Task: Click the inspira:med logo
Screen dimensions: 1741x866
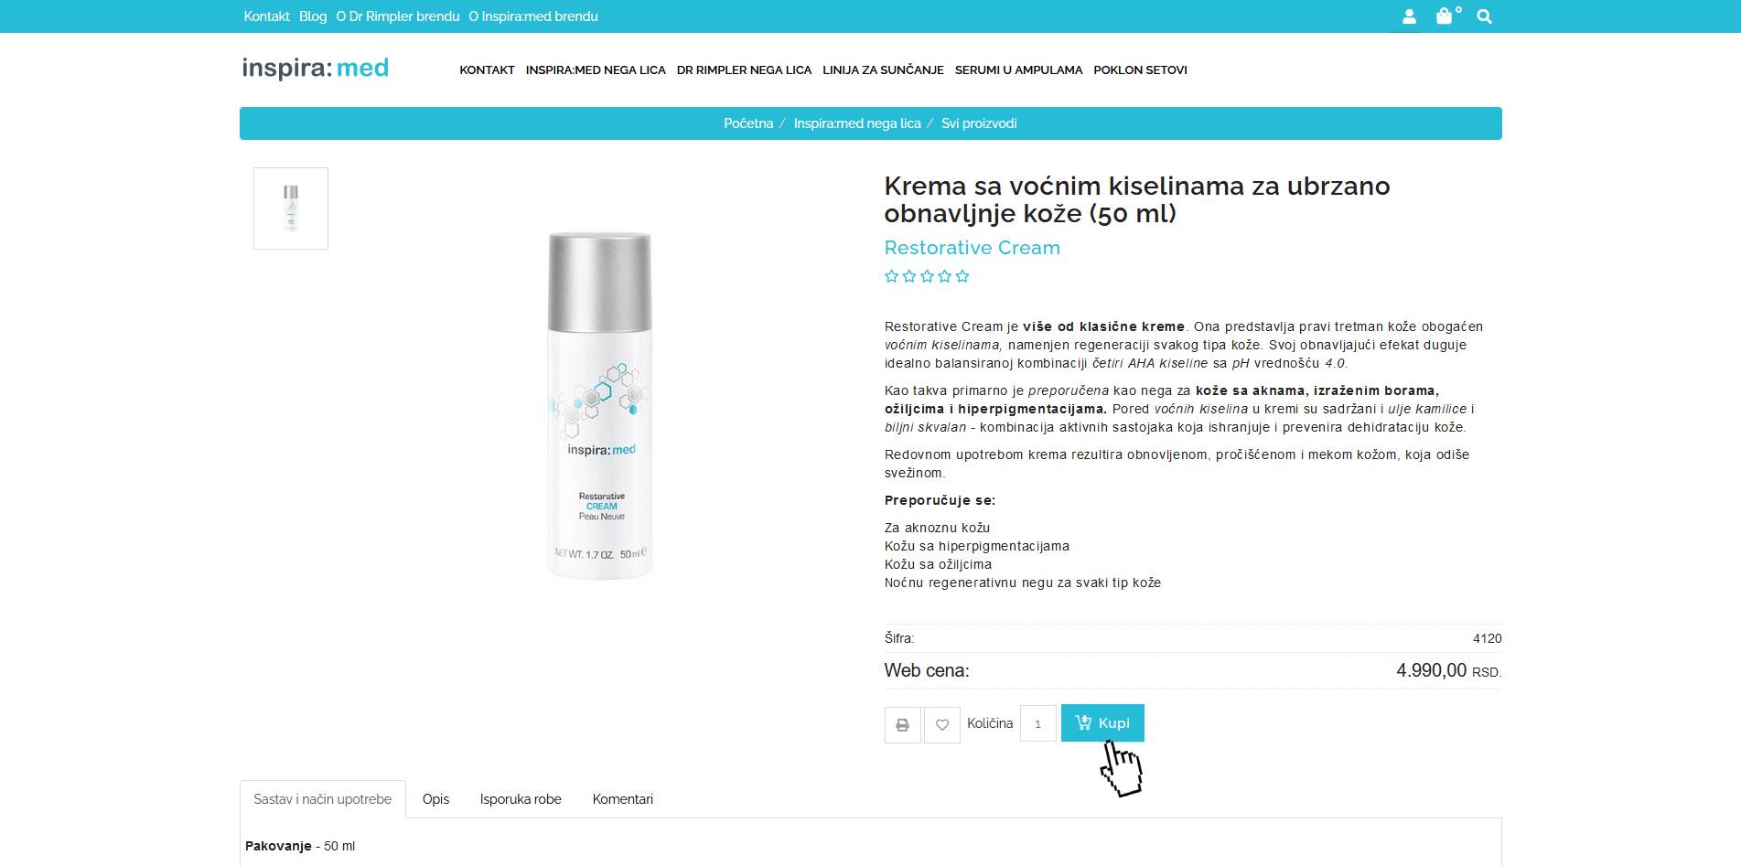Action: point(315,69)
